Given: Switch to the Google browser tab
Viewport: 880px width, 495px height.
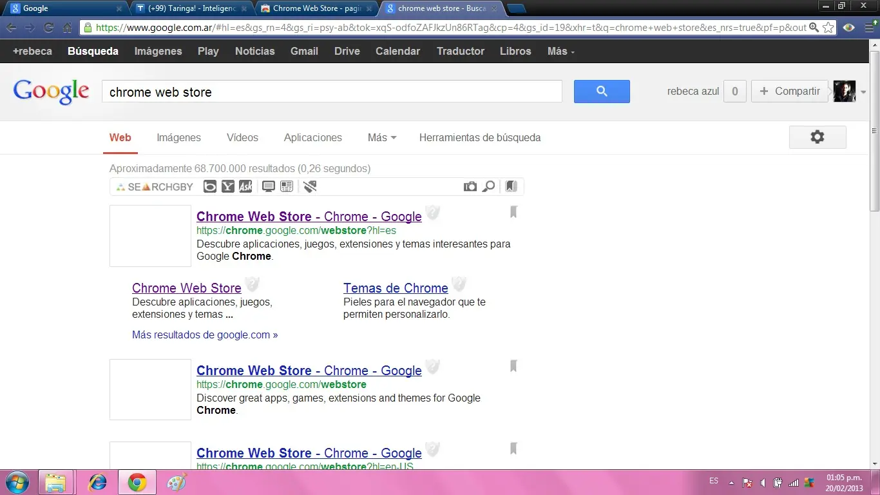Looking at the screenshot, I should point(63,8).
